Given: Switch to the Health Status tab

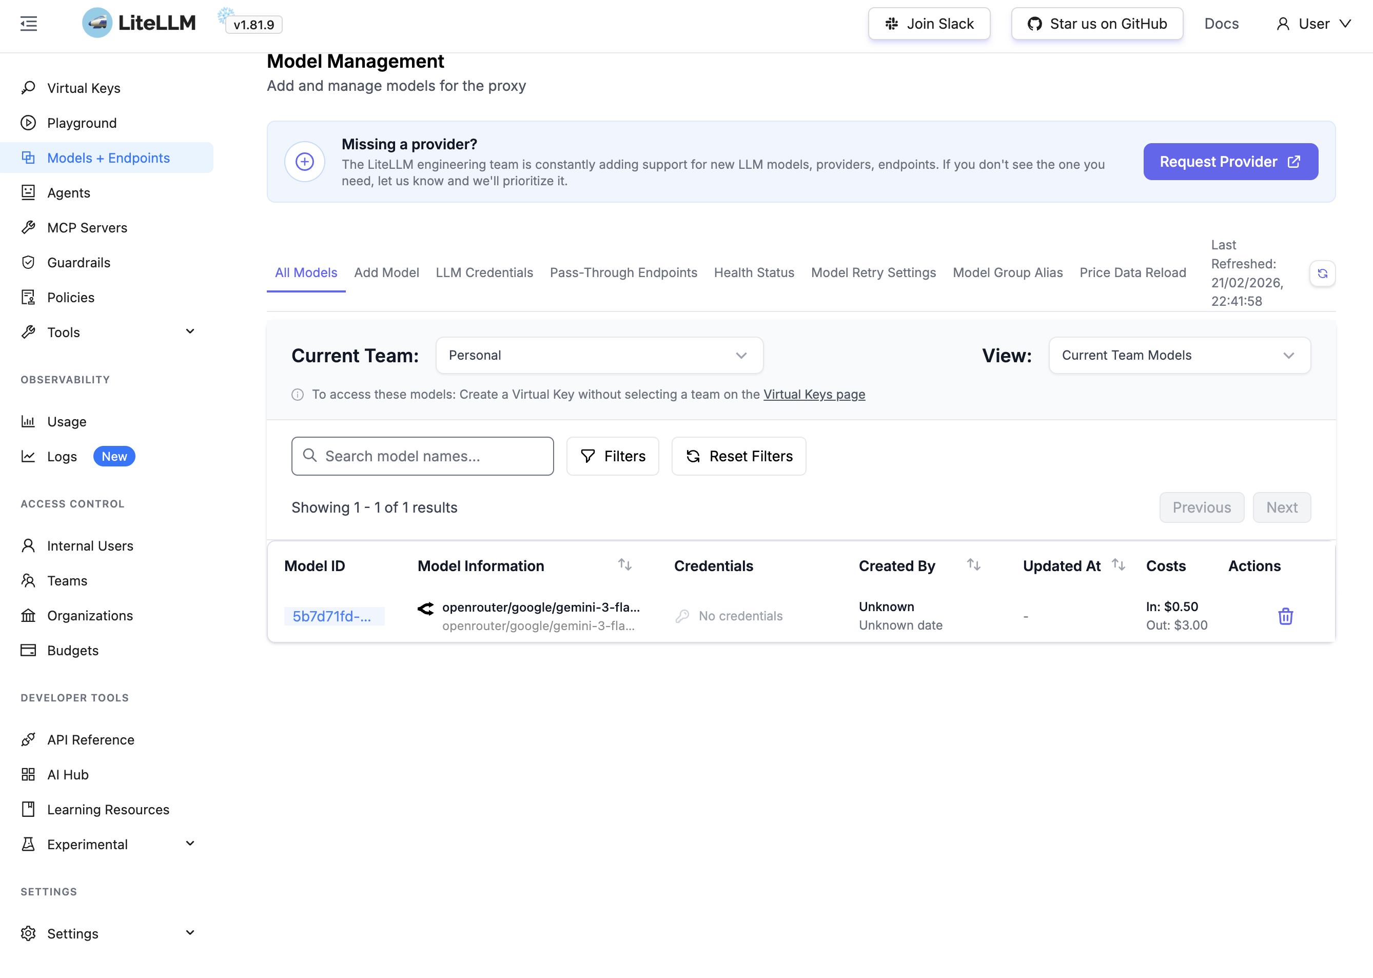Looking at the screenshot, I should (x=754, y=273).
